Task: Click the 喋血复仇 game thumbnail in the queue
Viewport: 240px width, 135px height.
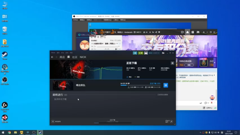Action: tap(63, 85)
